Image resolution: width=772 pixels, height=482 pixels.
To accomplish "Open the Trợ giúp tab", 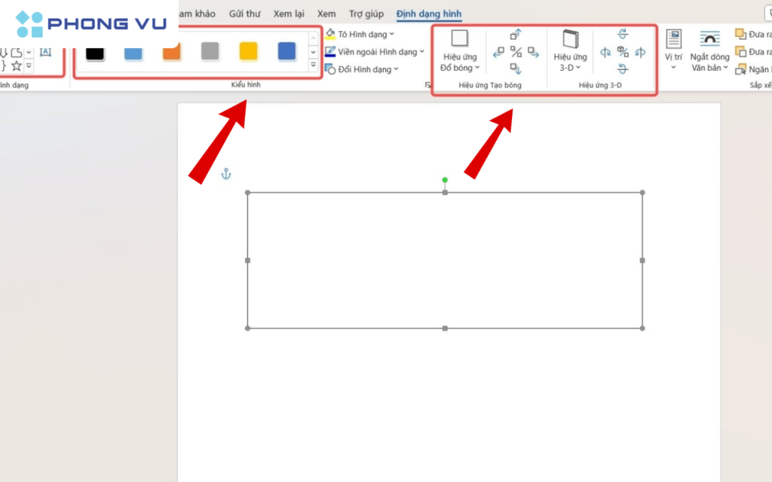I will (366, 14).
